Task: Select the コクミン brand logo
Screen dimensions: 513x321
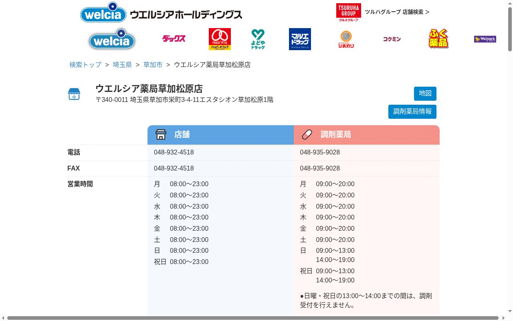Action: coord(392,39)
